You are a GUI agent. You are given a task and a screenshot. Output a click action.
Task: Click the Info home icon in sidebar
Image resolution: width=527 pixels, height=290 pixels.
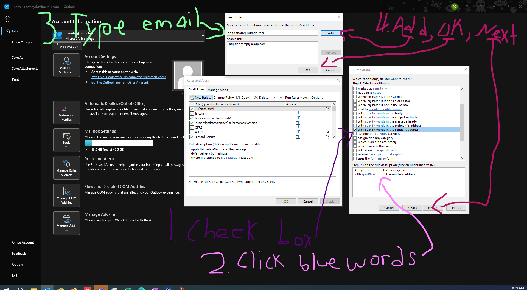[8, 31]
